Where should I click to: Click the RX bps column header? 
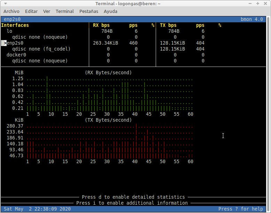[x=101, y=25]
